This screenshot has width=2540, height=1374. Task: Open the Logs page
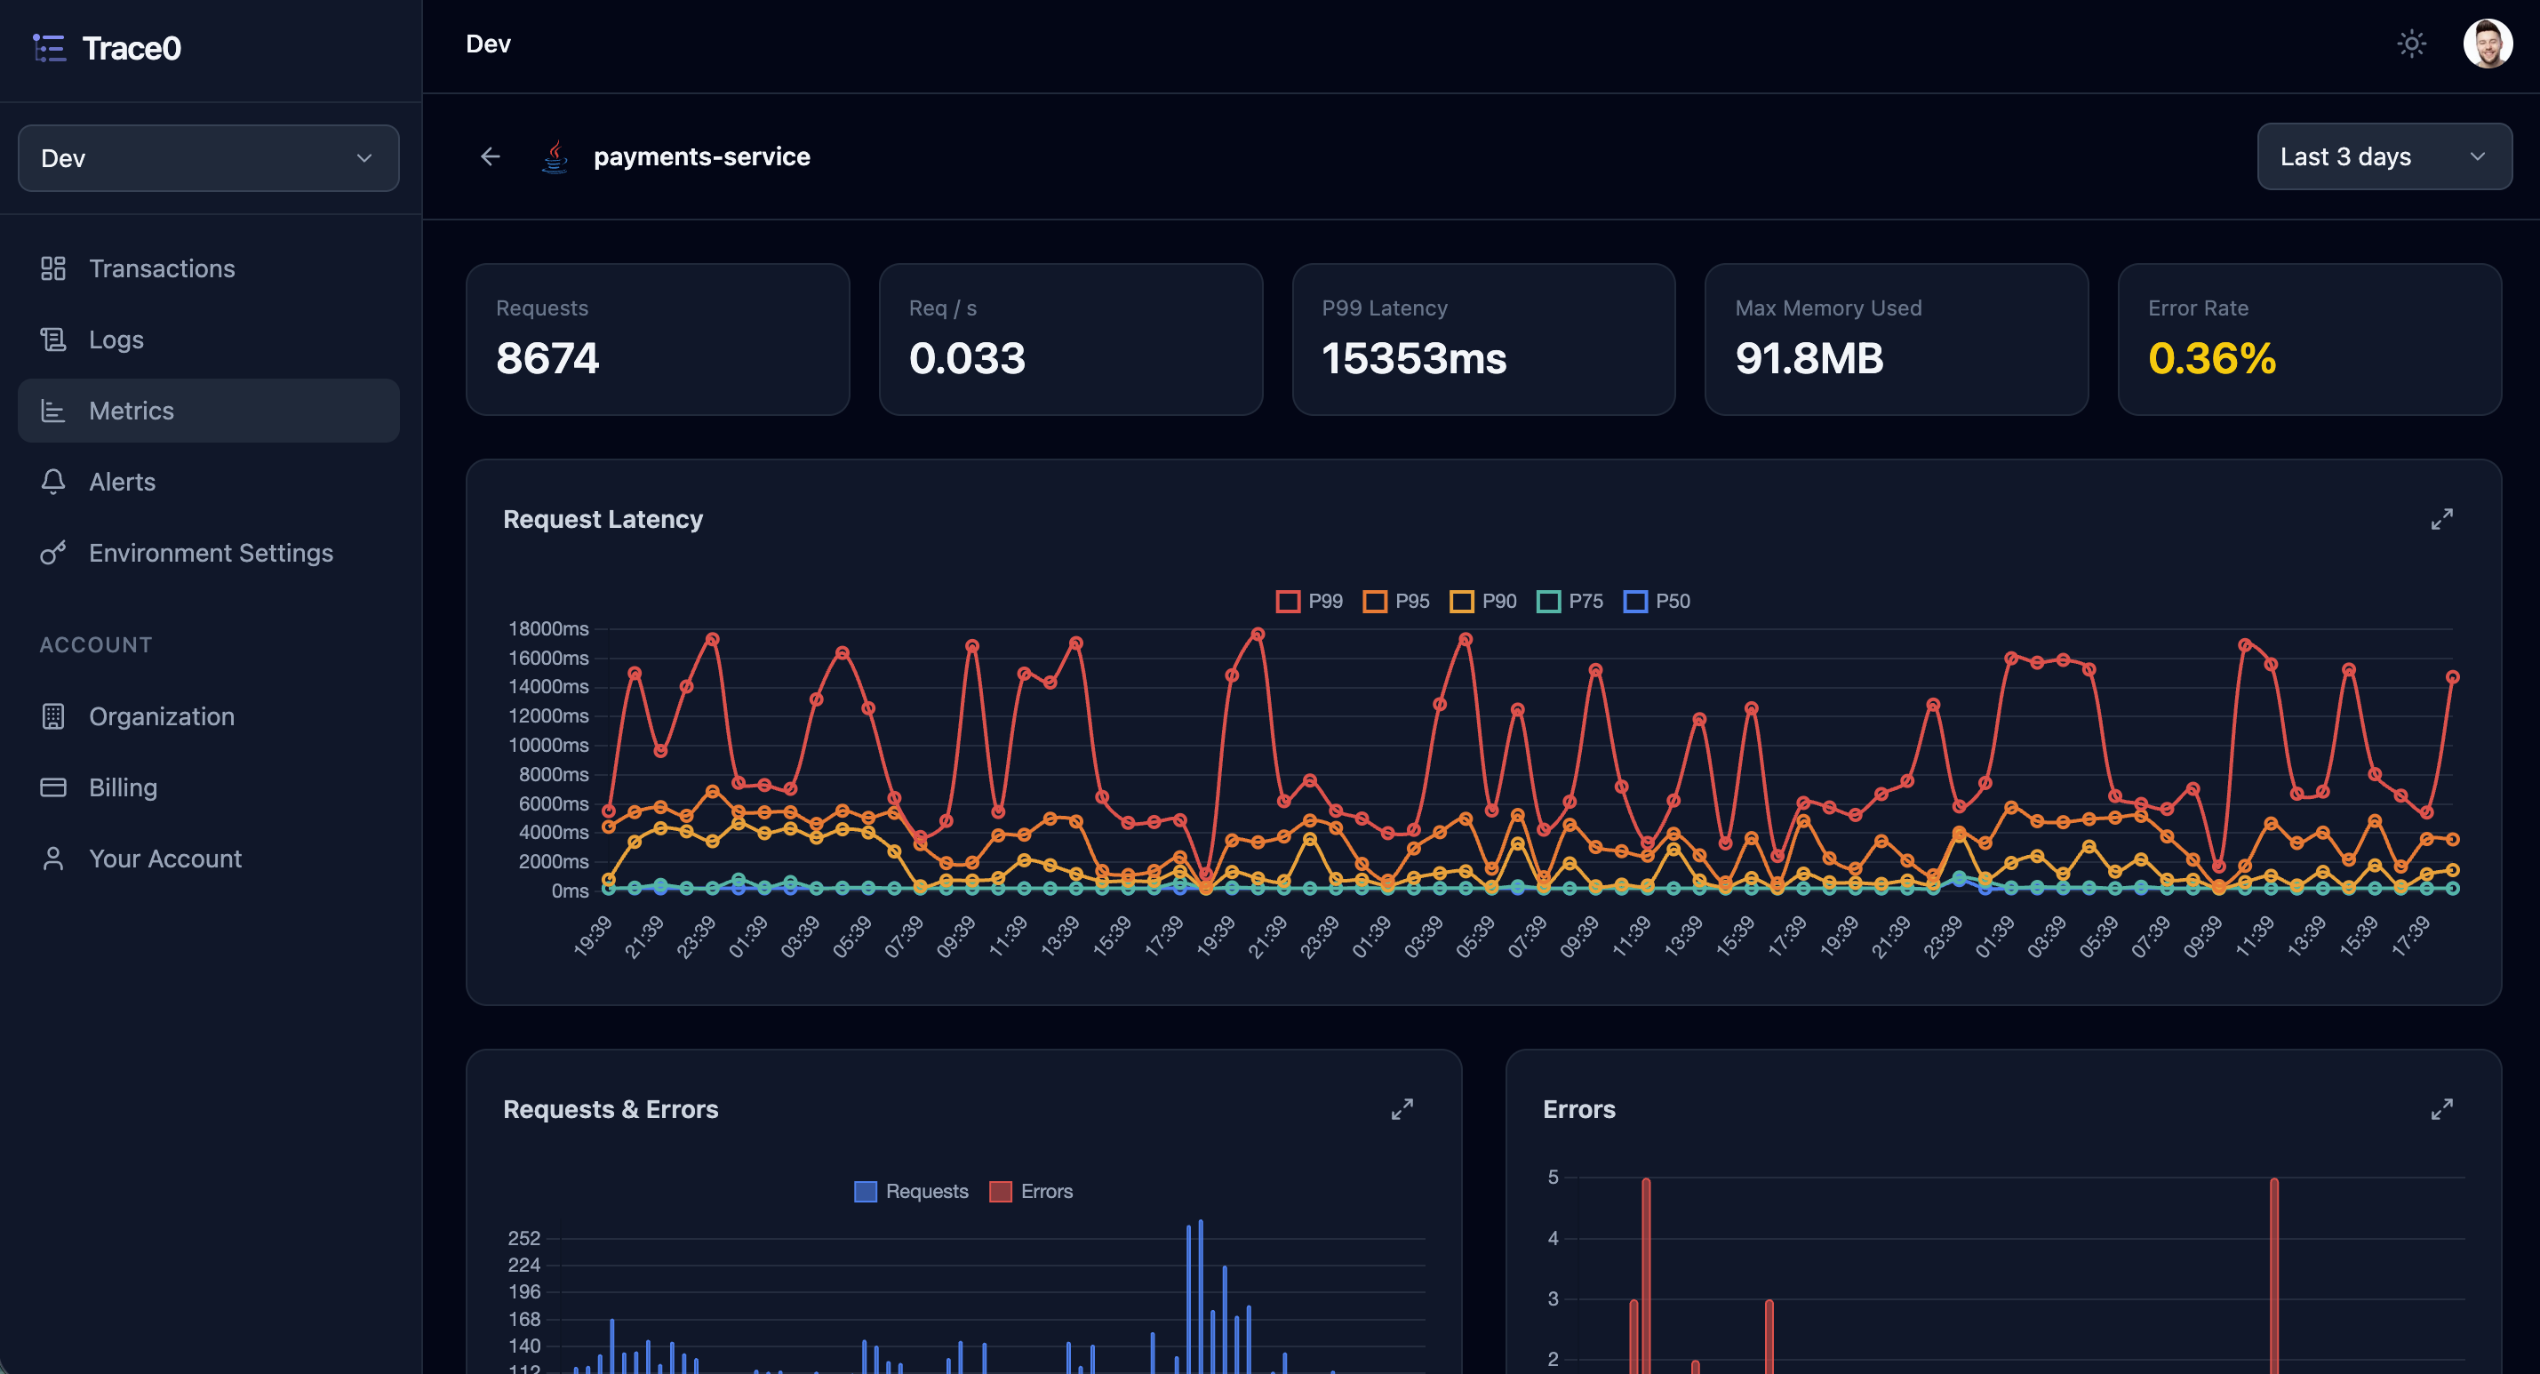tap(208, 340)
